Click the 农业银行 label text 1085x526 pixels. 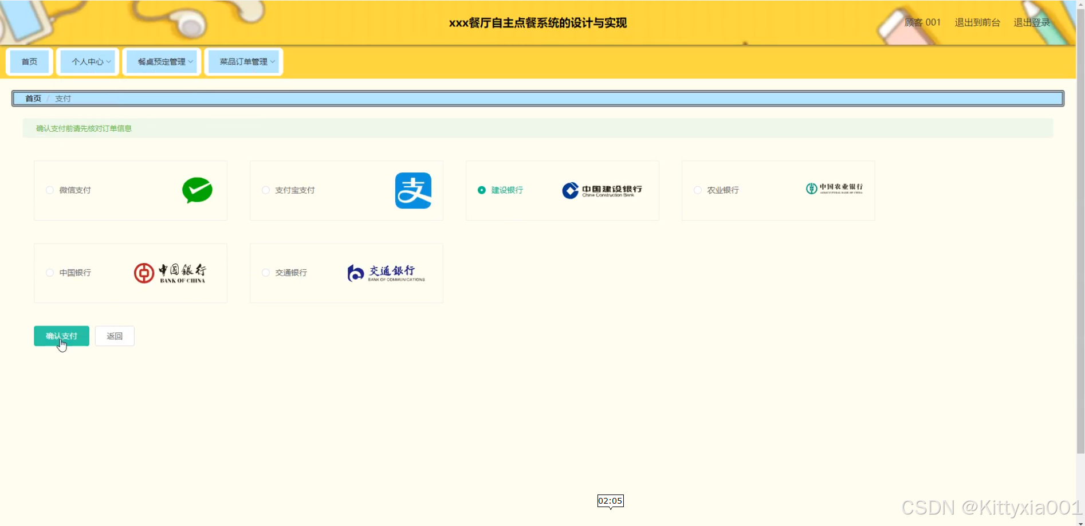pos(723,190)
